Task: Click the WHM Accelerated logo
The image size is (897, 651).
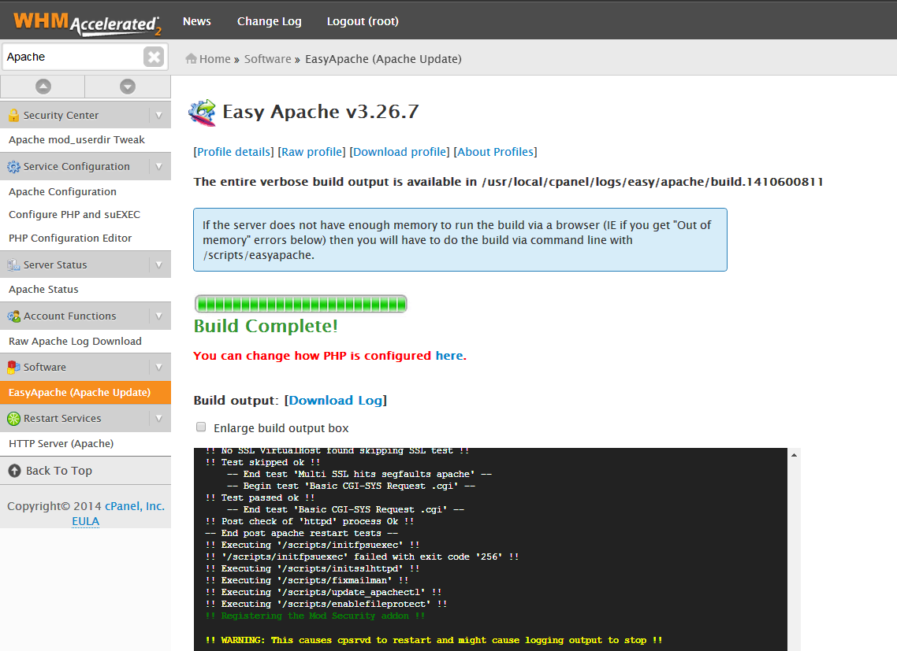Action: pyautogui.click(x=87, y=23)
